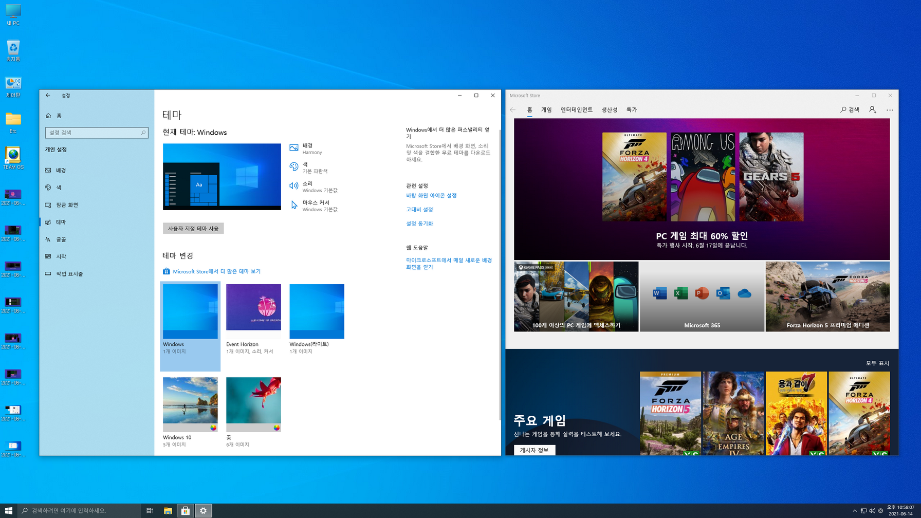This screenshot has width=921, height=518.
Task: Open the 100개 이상의 PC 게임에 액세스하기 tile
Action: [x=576, y=297]
